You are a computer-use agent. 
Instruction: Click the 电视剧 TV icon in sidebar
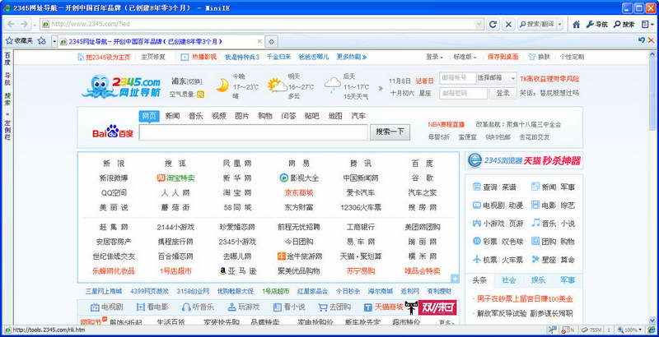tap(476, 205)
